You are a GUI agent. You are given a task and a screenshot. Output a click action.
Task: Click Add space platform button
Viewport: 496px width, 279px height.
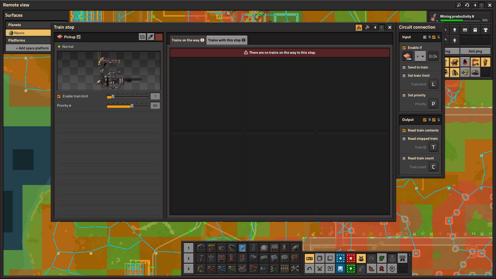(28, 48)
